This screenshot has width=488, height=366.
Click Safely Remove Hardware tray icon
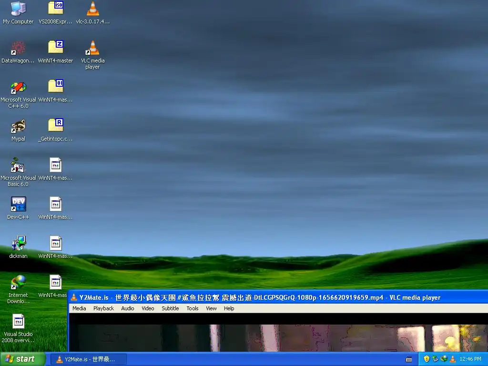(x=435, y=359)
